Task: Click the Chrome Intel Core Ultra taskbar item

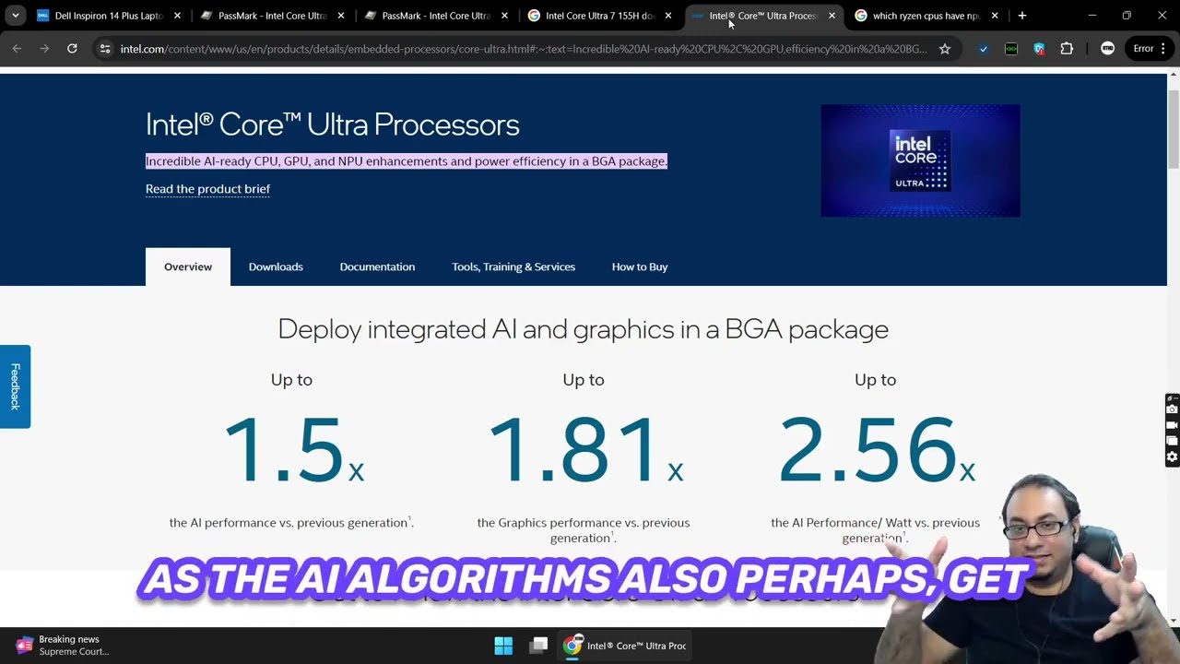Action: pyautogui.click(x=625, y=646)
